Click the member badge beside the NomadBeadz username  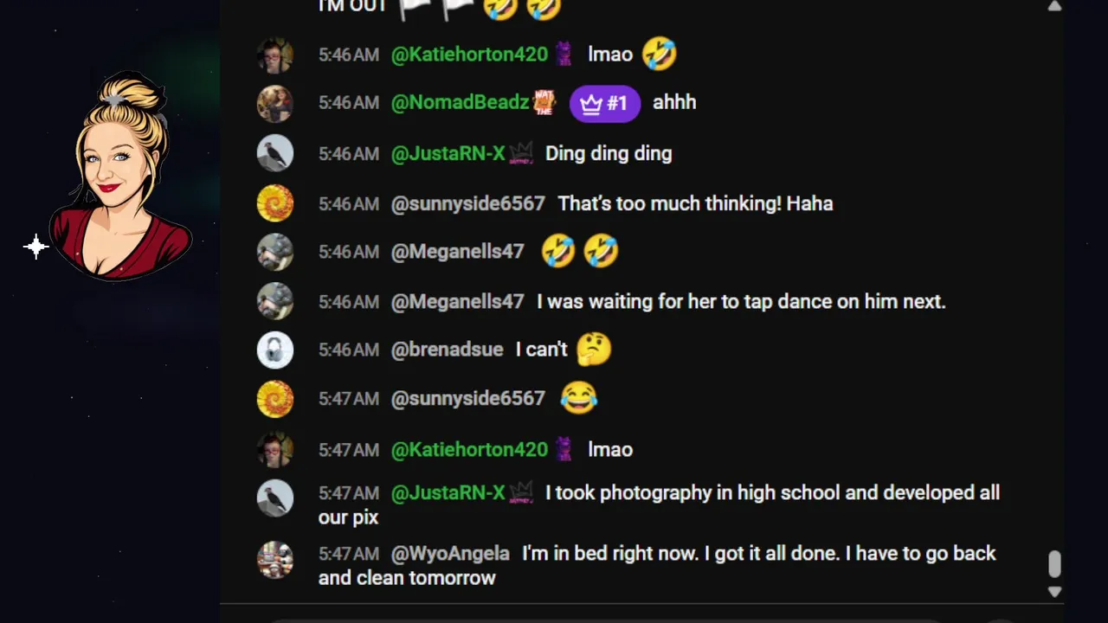click(544, 102)
